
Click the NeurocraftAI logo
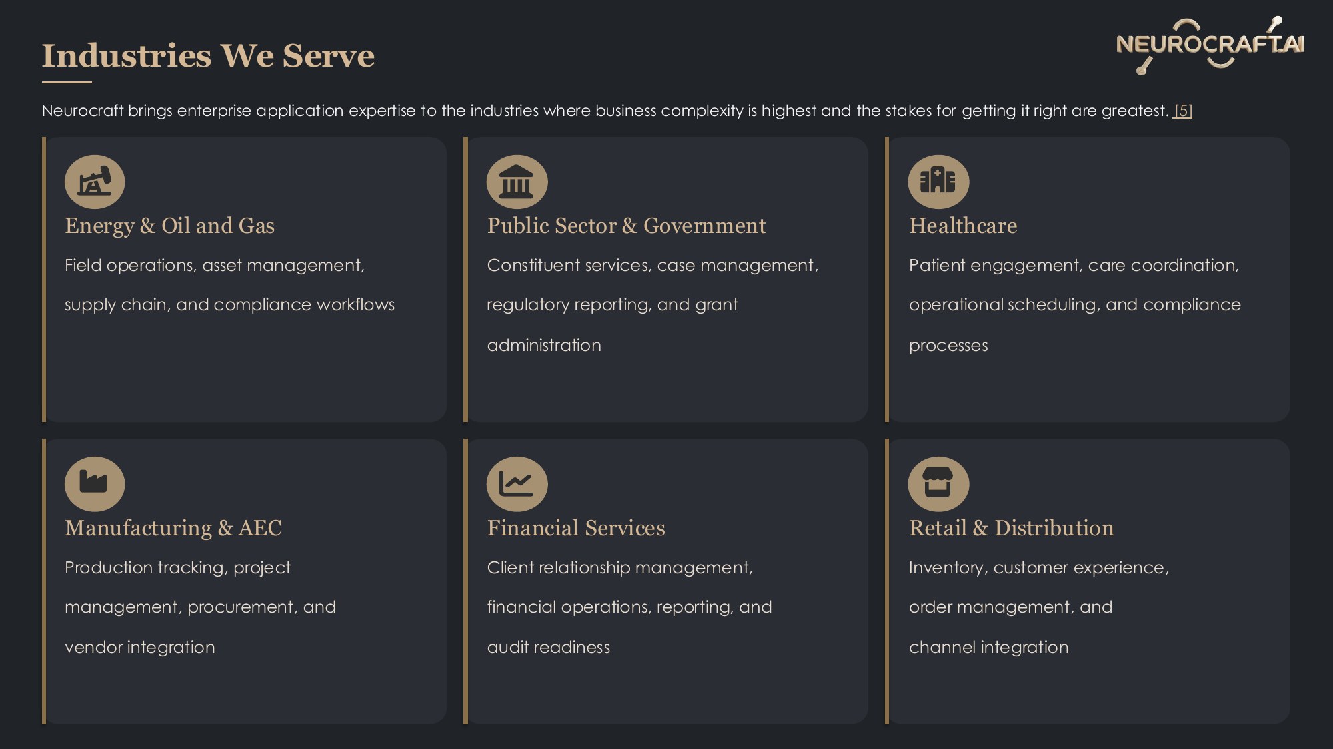1210,45
